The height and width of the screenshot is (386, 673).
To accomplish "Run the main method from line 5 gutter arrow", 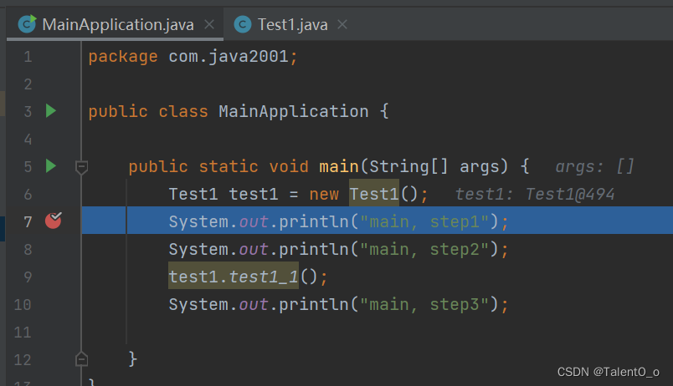I will tap(51, 165).
